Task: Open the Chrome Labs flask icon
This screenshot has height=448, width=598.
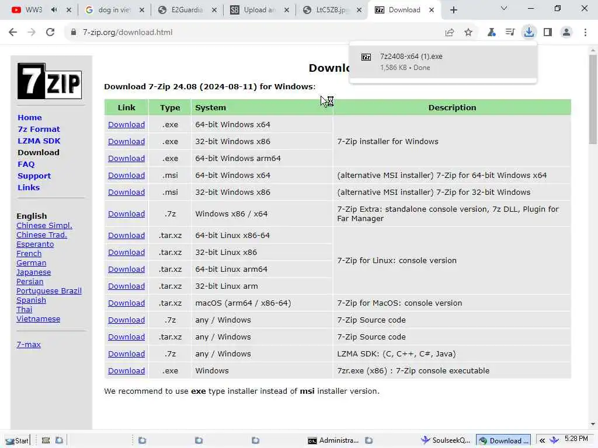Action: tap(492, 33)
